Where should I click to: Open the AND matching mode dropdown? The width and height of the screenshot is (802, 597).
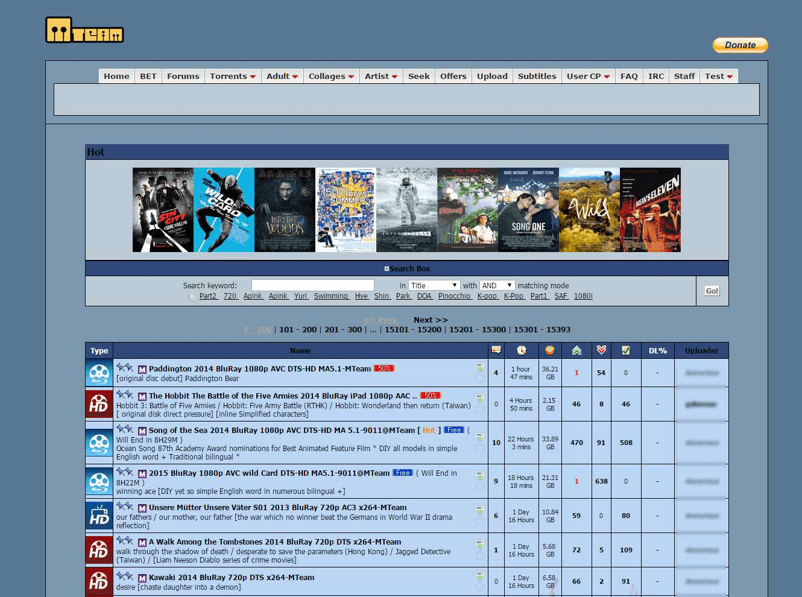pos(497,285)
